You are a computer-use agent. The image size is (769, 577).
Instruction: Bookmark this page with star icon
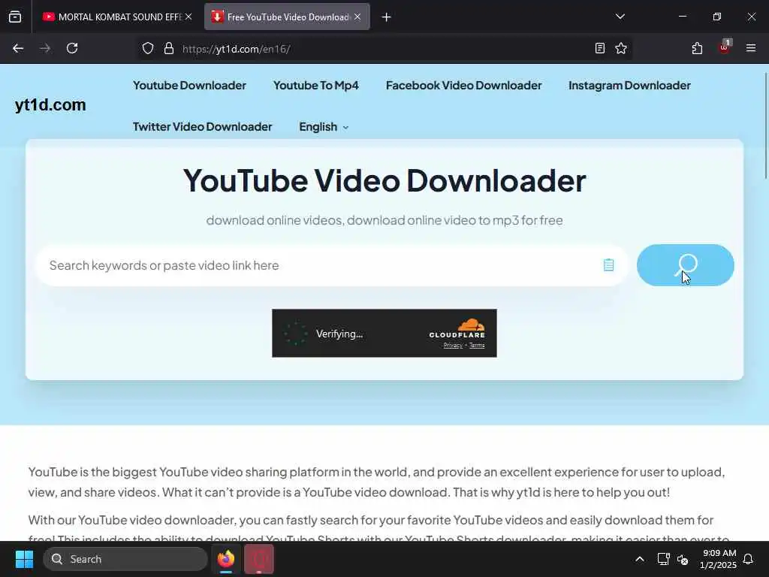[621, 48]
